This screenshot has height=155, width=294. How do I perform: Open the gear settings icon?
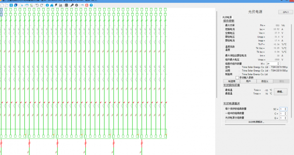point(77,5)
